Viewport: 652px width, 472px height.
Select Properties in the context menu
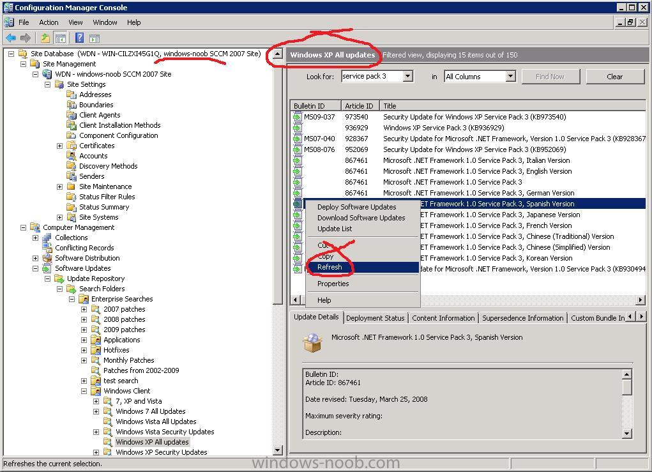(362, 284)
